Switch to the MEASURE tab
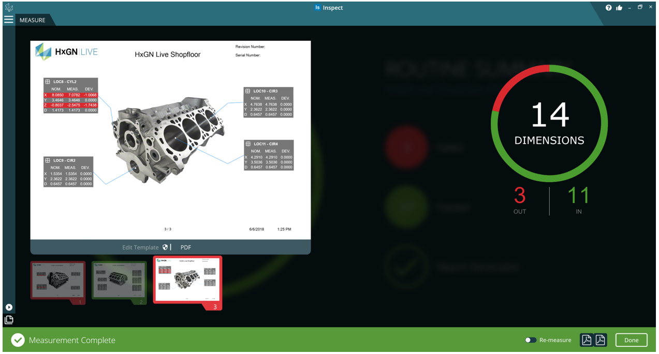659x354 pixels. click(33, 20)
